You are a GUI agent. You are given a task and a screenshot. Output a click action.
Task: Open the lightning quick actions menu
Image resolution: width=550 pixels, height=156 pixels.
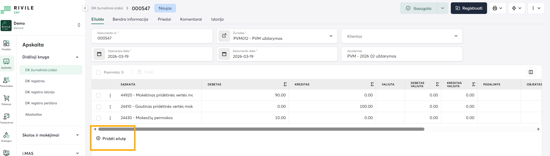tap(517, 8)
